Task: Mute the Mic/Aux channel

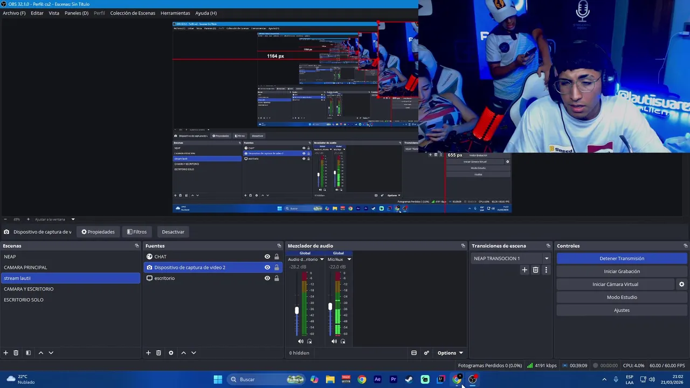Action: (334, 341)
